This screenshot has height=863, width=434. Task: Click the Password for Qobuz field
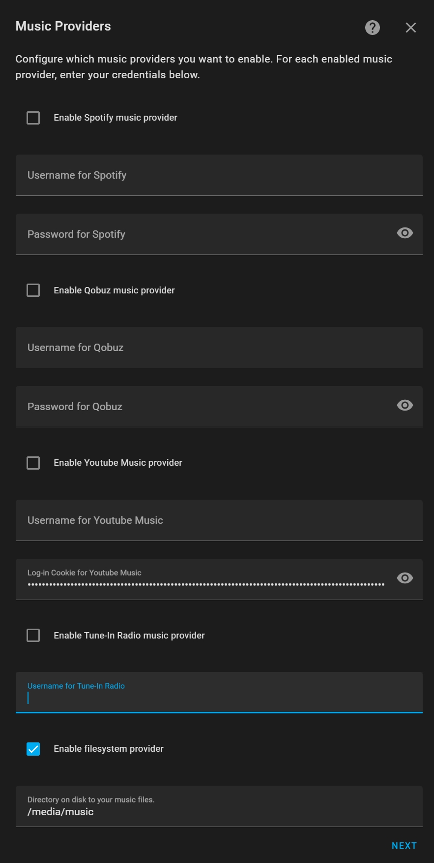click(197, 407)
